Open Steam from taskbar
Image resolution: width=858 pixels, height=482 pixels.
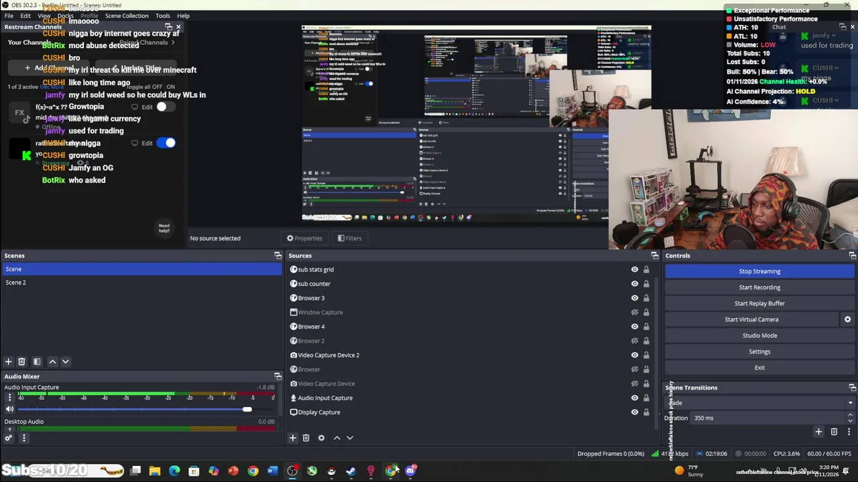tap(351, 471)
